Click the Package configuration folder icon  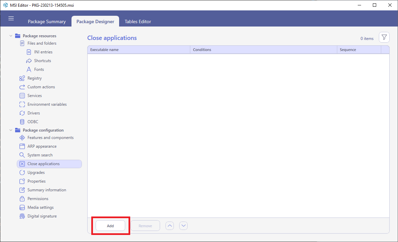[17, 130]
